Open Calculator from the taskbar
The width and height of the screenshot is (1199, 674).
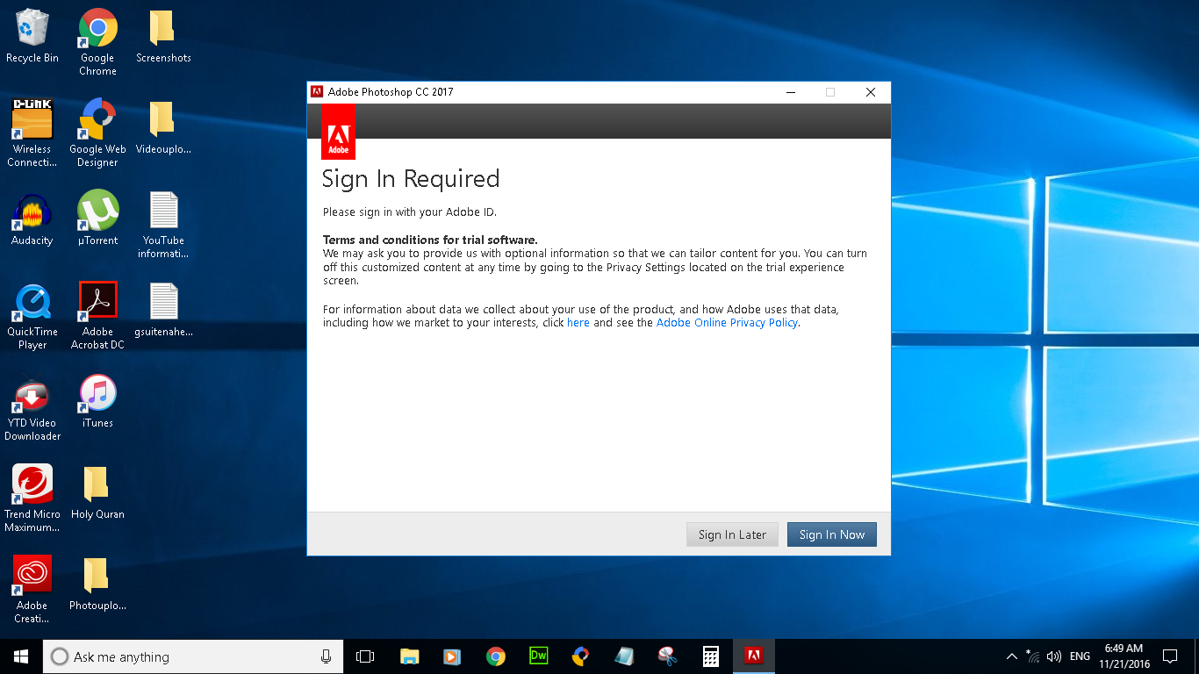point(710,656)
